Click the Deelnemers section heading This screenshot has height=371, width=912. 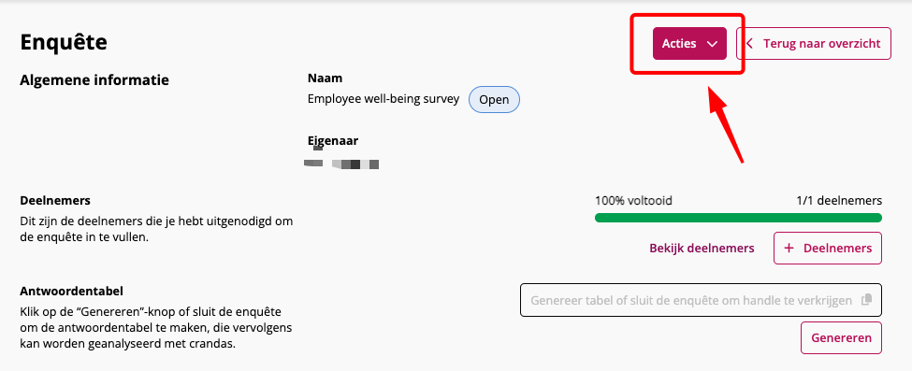[x=55, y=201]
